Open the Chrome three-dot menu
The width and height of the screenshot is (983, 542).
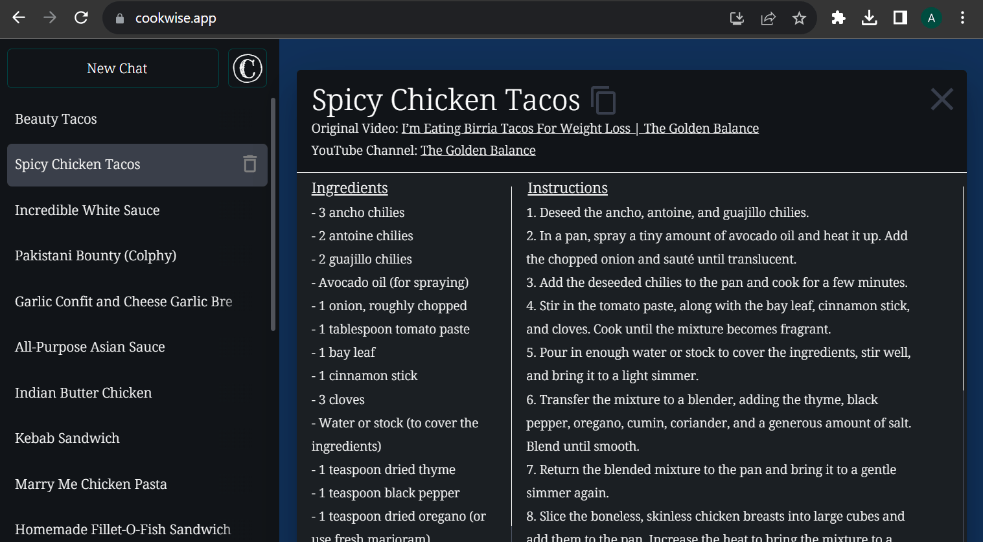click(x=962, y=18)
